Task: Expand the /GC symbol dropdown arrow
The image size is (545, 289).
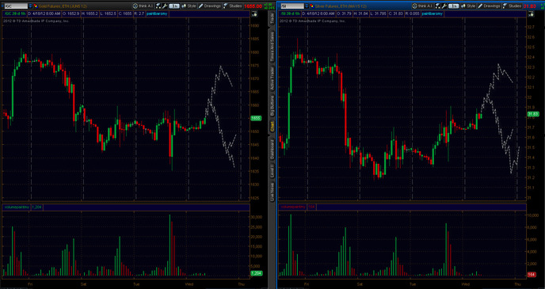Action: 30,6
